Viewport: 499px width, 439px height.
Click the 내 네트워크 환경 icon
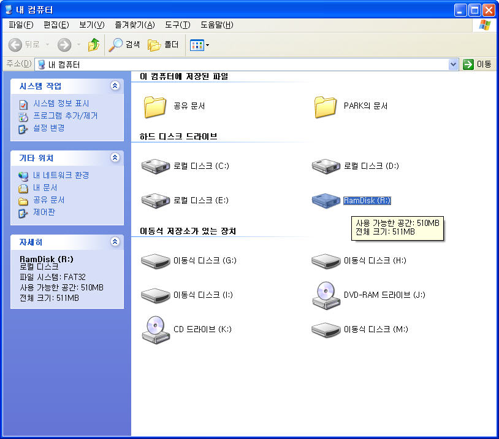tap(23, 176)
